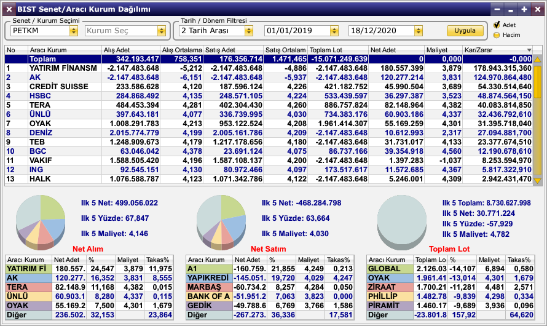Click the first dash icon in title bar

pyautogui.click(x=497, y=9)
